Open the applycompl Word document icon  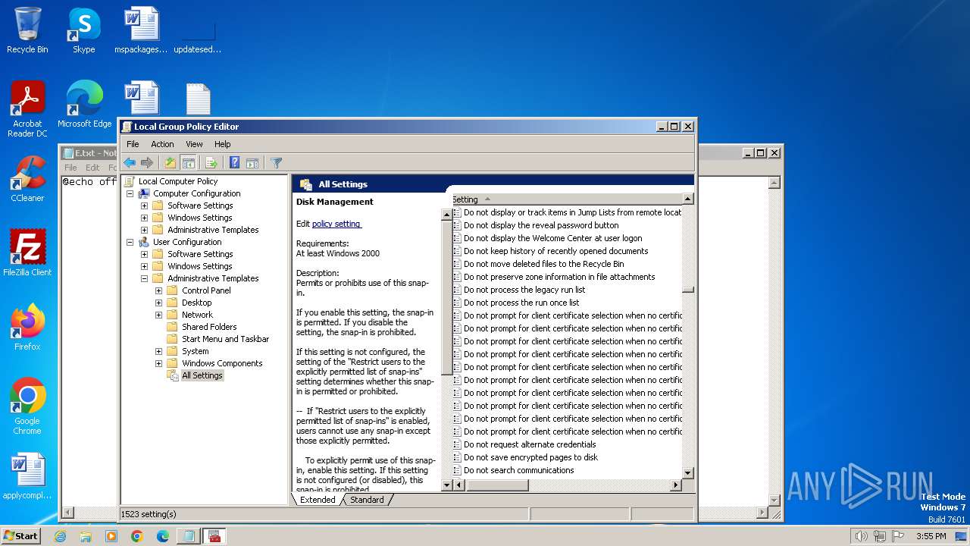(27, 476)
